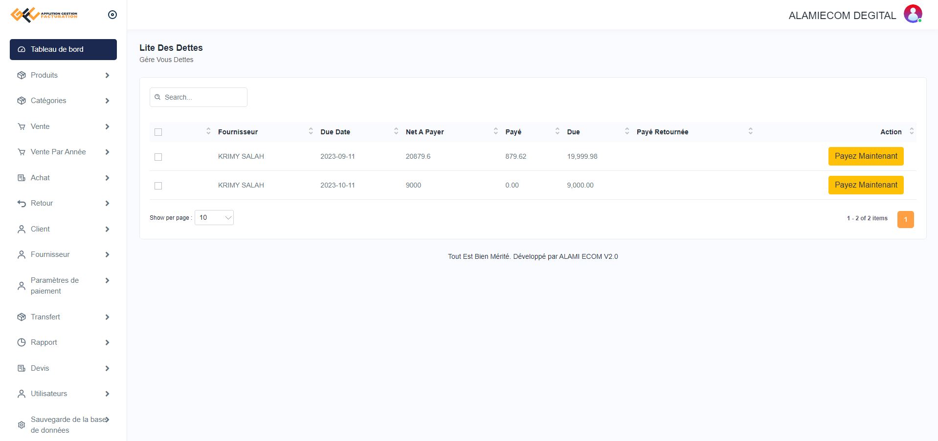Expand the Fournisseur menu chevron

[107, 254]
